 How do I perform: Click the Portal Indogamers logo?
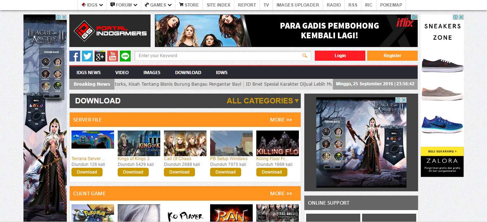coord(110,31)
